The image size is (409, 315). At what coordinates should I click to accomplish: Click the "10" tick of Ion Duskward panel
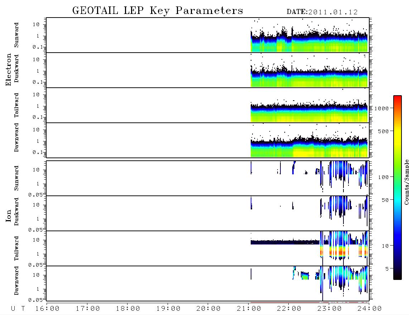36,205
